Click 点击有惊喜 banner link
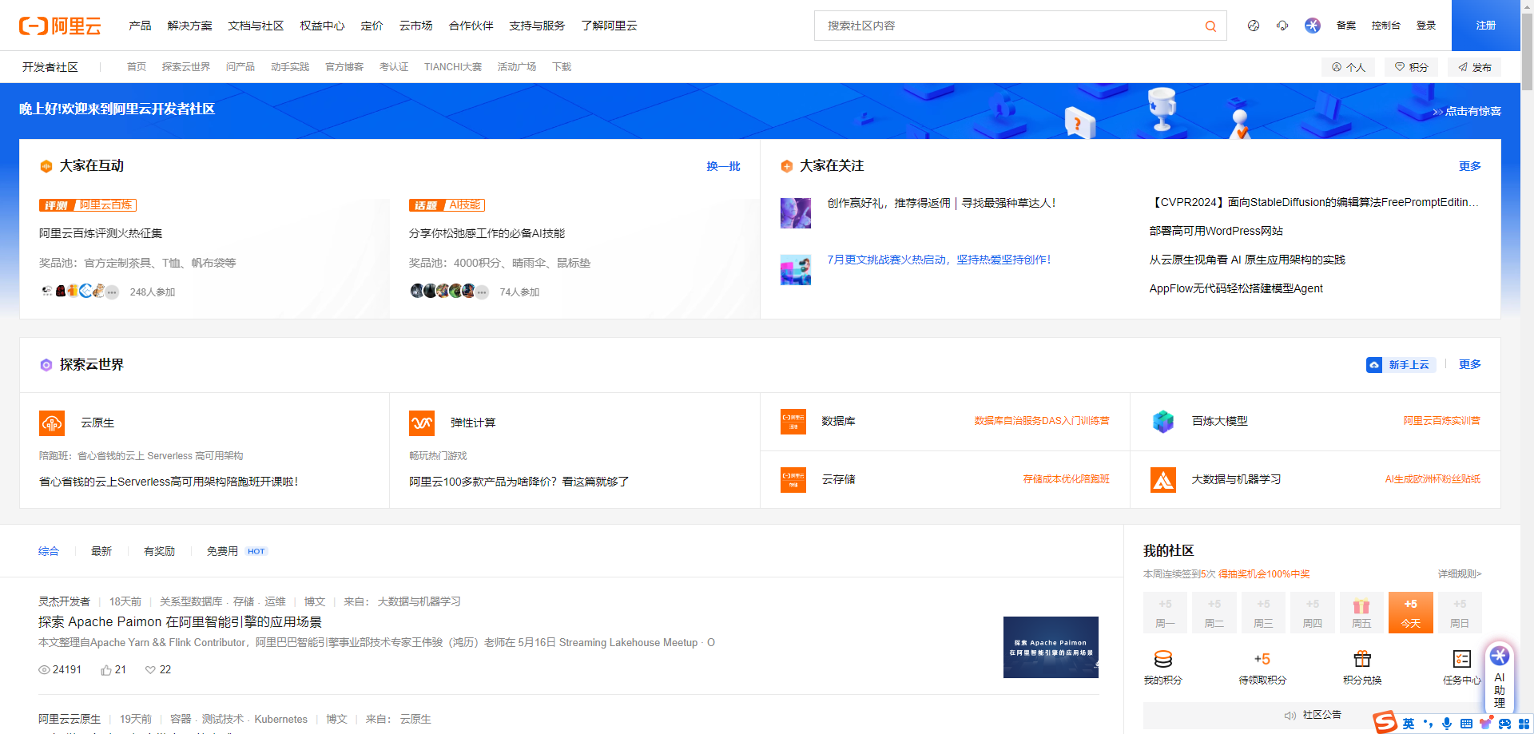 [x=1468, y=112]
